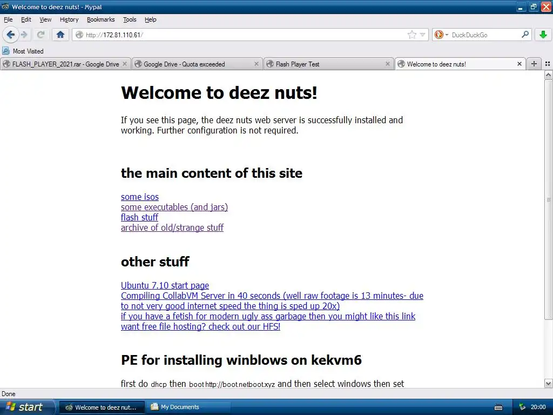Screen dimensions: 553x415
Task: Switch to Google Drive Quota exceeded tab
Action: click(x=197, y=64)
